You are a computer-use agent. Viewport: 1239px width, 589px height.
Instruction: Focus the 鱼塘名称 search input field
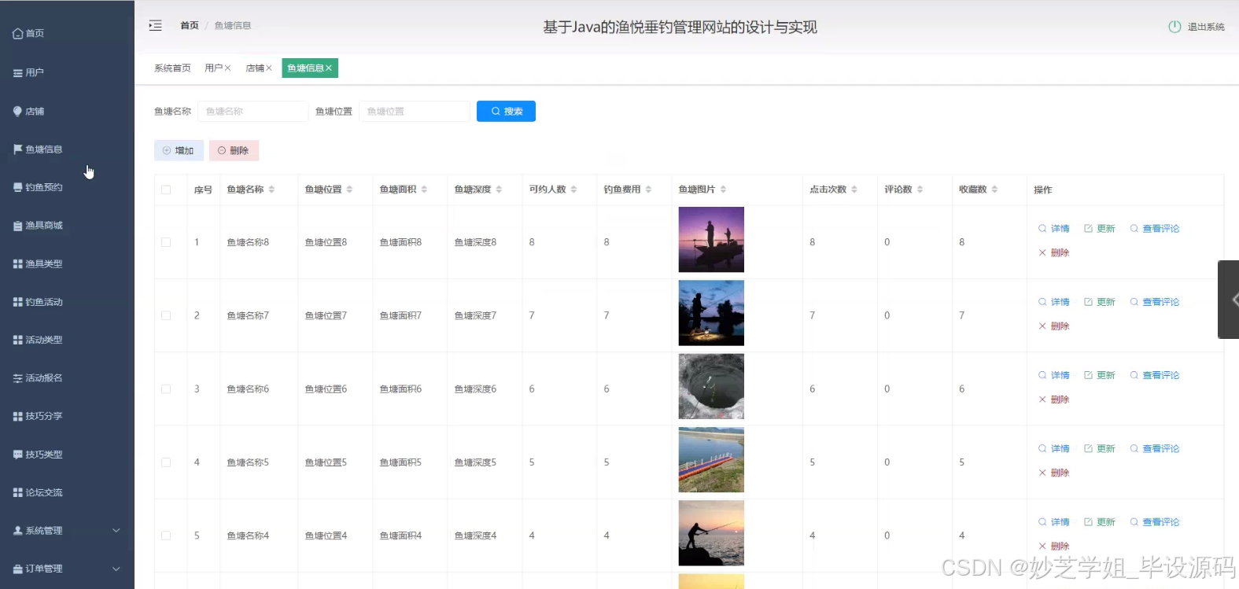(x=253, y=112)
